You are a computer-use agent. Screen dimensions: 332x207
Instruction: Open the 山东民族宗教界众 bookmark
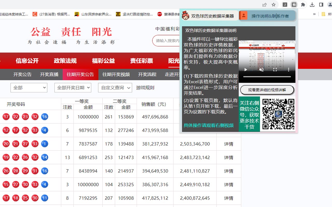pos(93,14)
